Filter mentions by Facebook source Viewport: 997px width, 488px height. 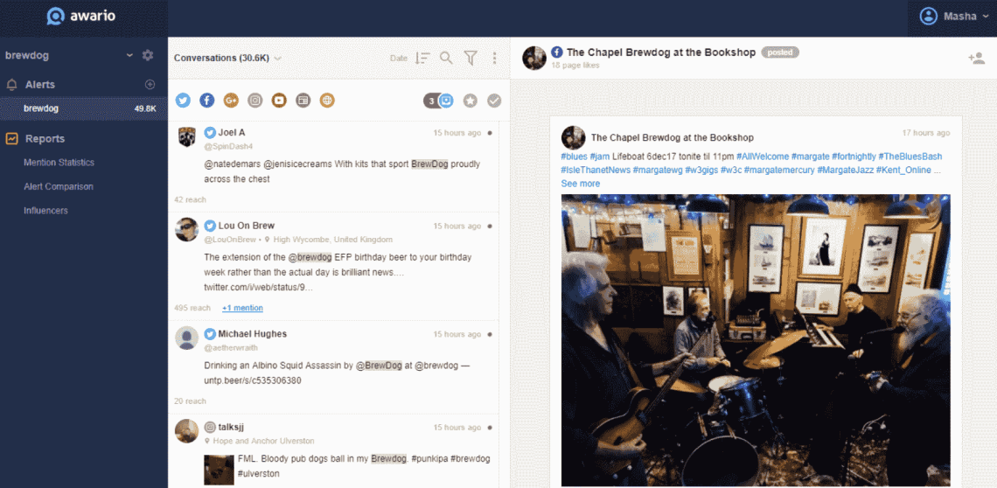point(207,100)
